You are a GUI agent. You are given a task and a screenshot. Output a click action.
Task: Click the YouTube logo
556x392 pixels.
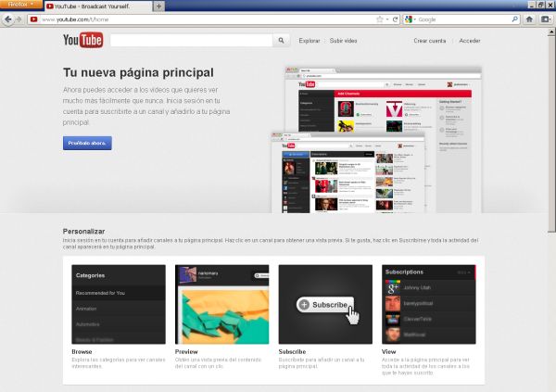tap(83, 40)
